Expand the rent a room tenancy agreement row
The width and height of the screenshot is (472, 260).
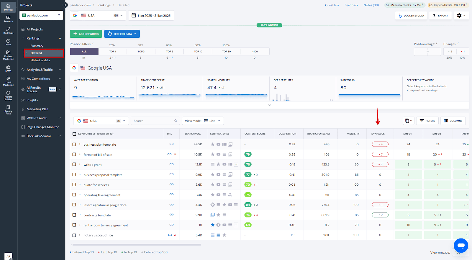80,225
